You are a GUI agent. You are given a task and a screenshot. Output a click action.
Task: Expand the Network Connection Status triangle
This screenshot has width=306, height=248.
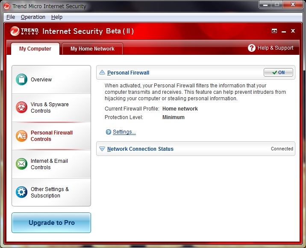point(102,149)
